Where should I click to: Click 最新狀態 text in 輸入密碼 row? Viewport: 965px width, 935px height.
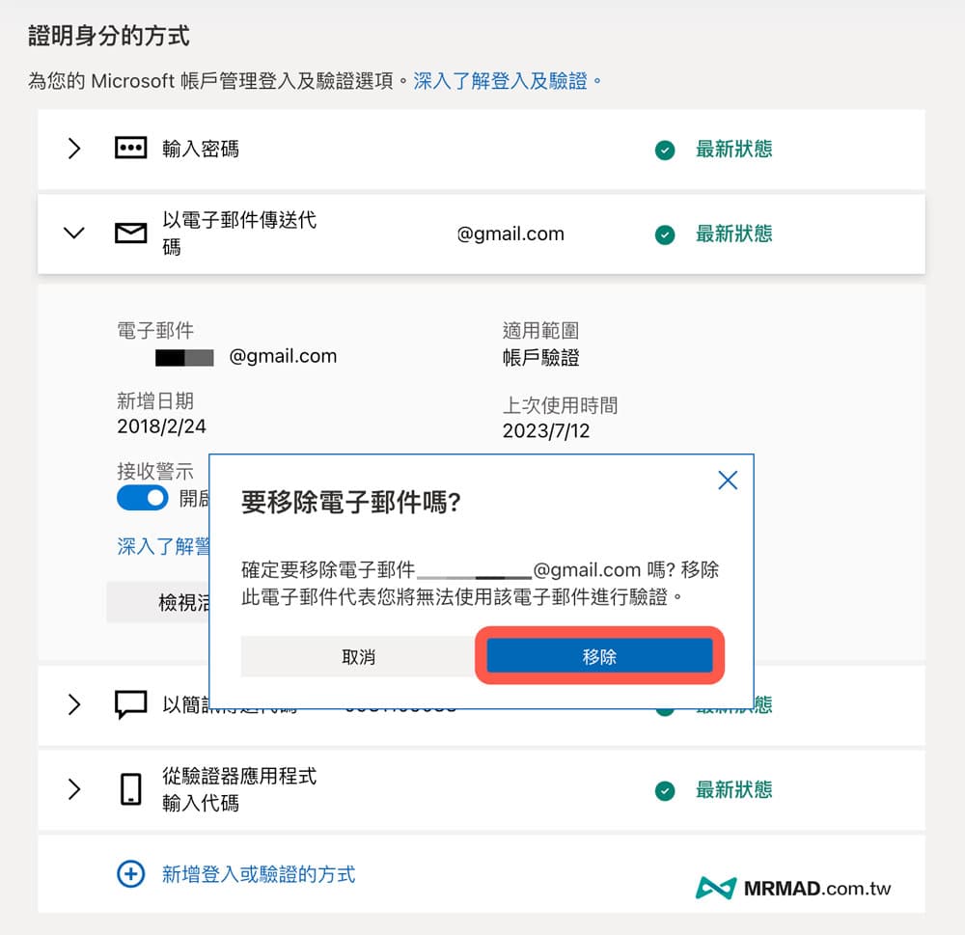click(733, 149)
